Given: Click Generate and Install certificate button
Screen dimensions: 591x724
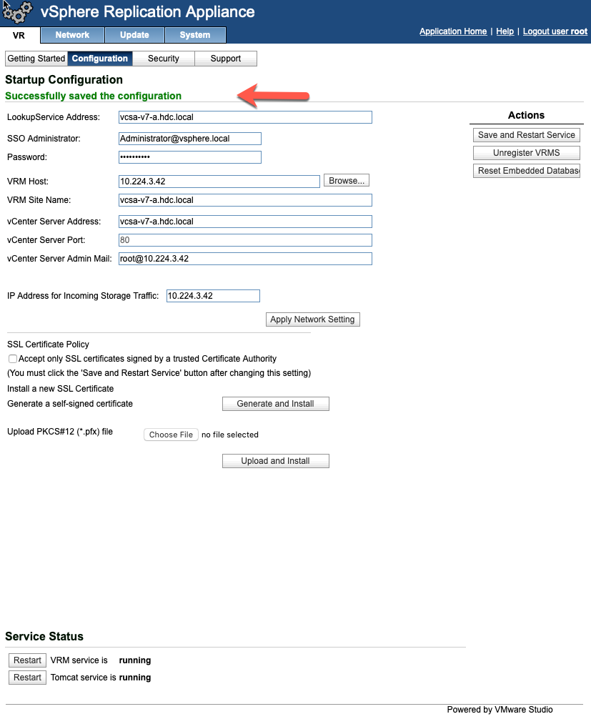Looking at the screenshot, I should coord(276,404).
